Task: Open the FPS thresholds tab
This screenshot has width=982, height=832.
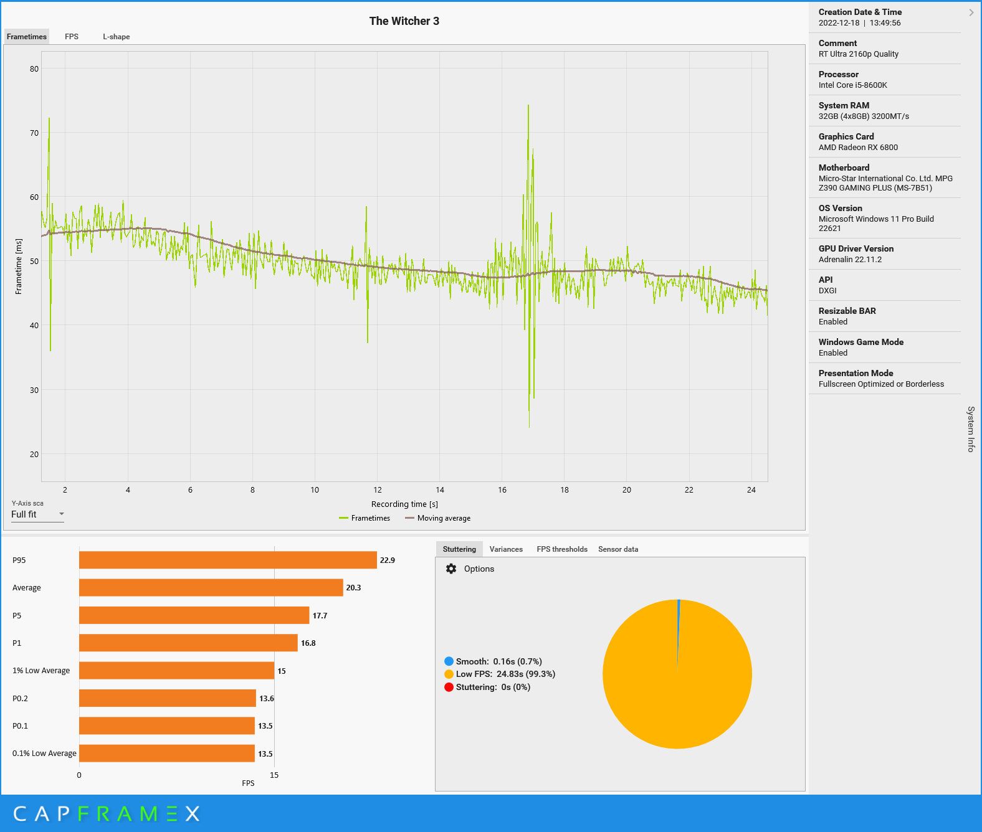Action: (562, 549)
